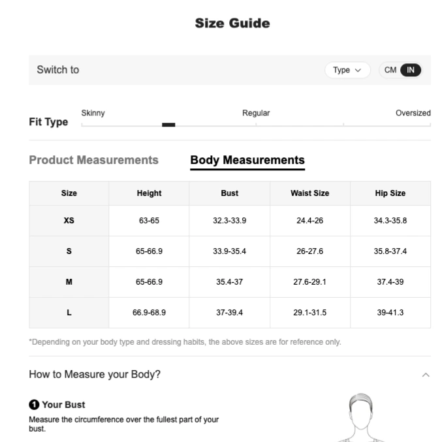The height and width of the screenshot is (442, 442).
Task: Open the Product Measurements tab
Action: 93,160
